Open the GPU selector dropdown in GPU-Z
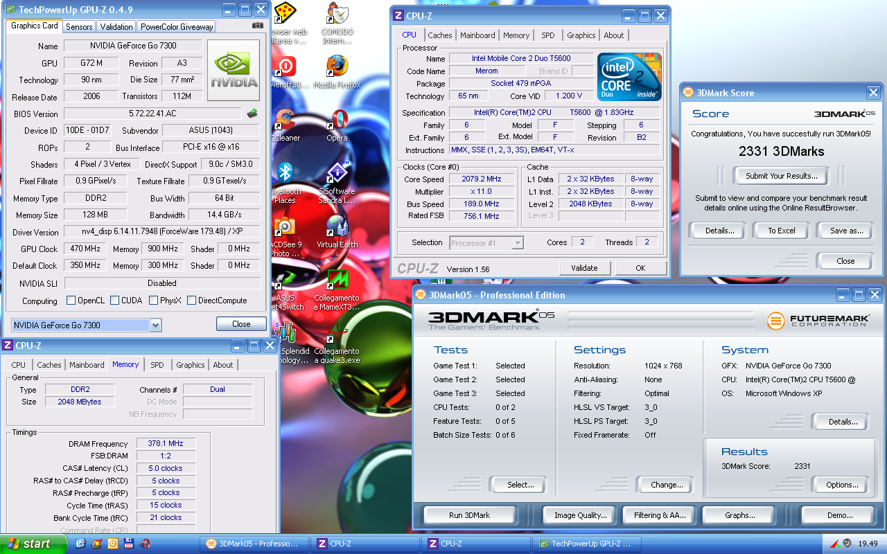 (x=155, y=325)
